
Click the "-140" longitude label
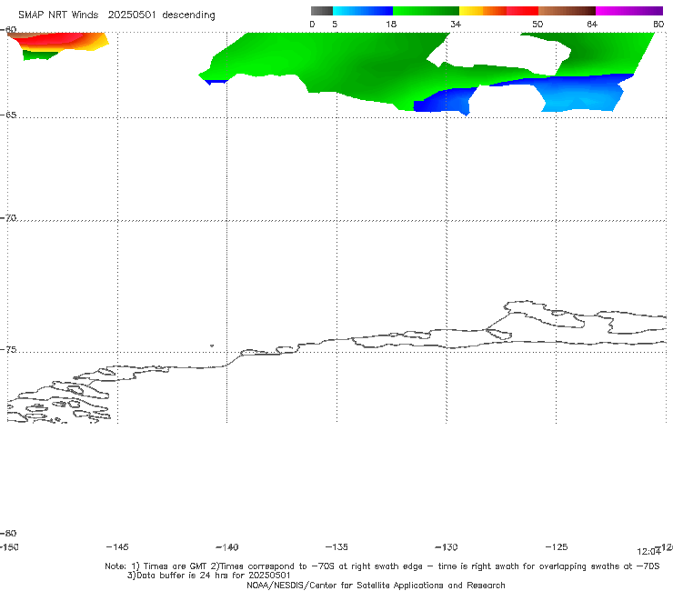click(227, 546)
